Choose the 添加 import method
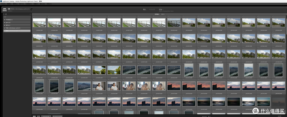The height and width of the screenshot is (117, 287). pos(161,9)
